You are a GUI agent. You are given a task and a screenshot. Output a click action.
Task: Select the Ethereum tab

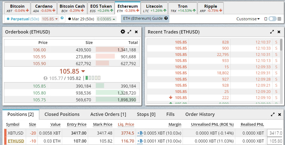point(128,8)
